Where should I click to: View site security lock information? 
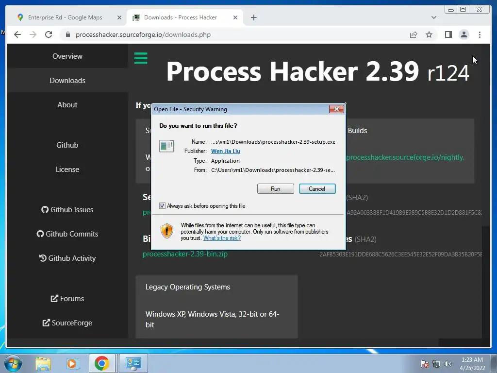click(67, 34)
